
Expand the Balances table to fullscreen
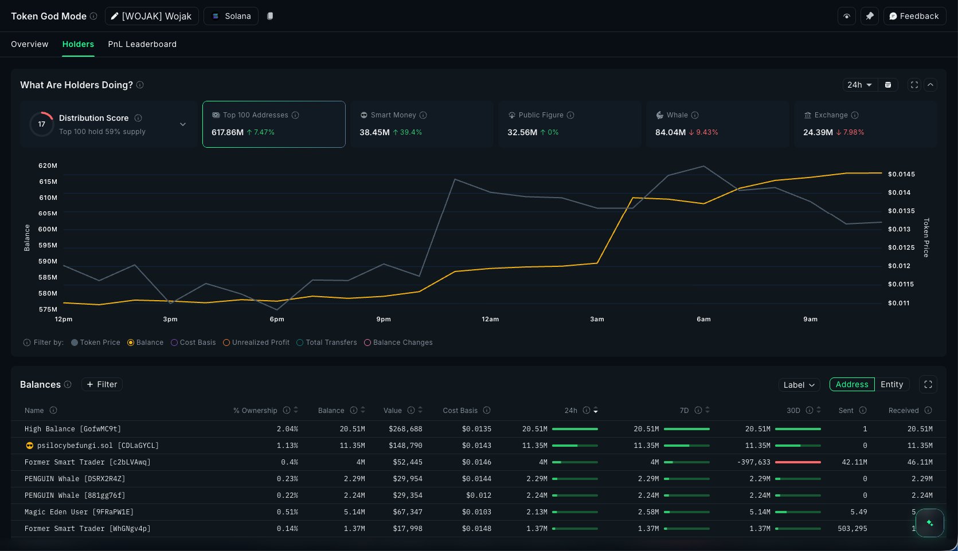[928, 384]
